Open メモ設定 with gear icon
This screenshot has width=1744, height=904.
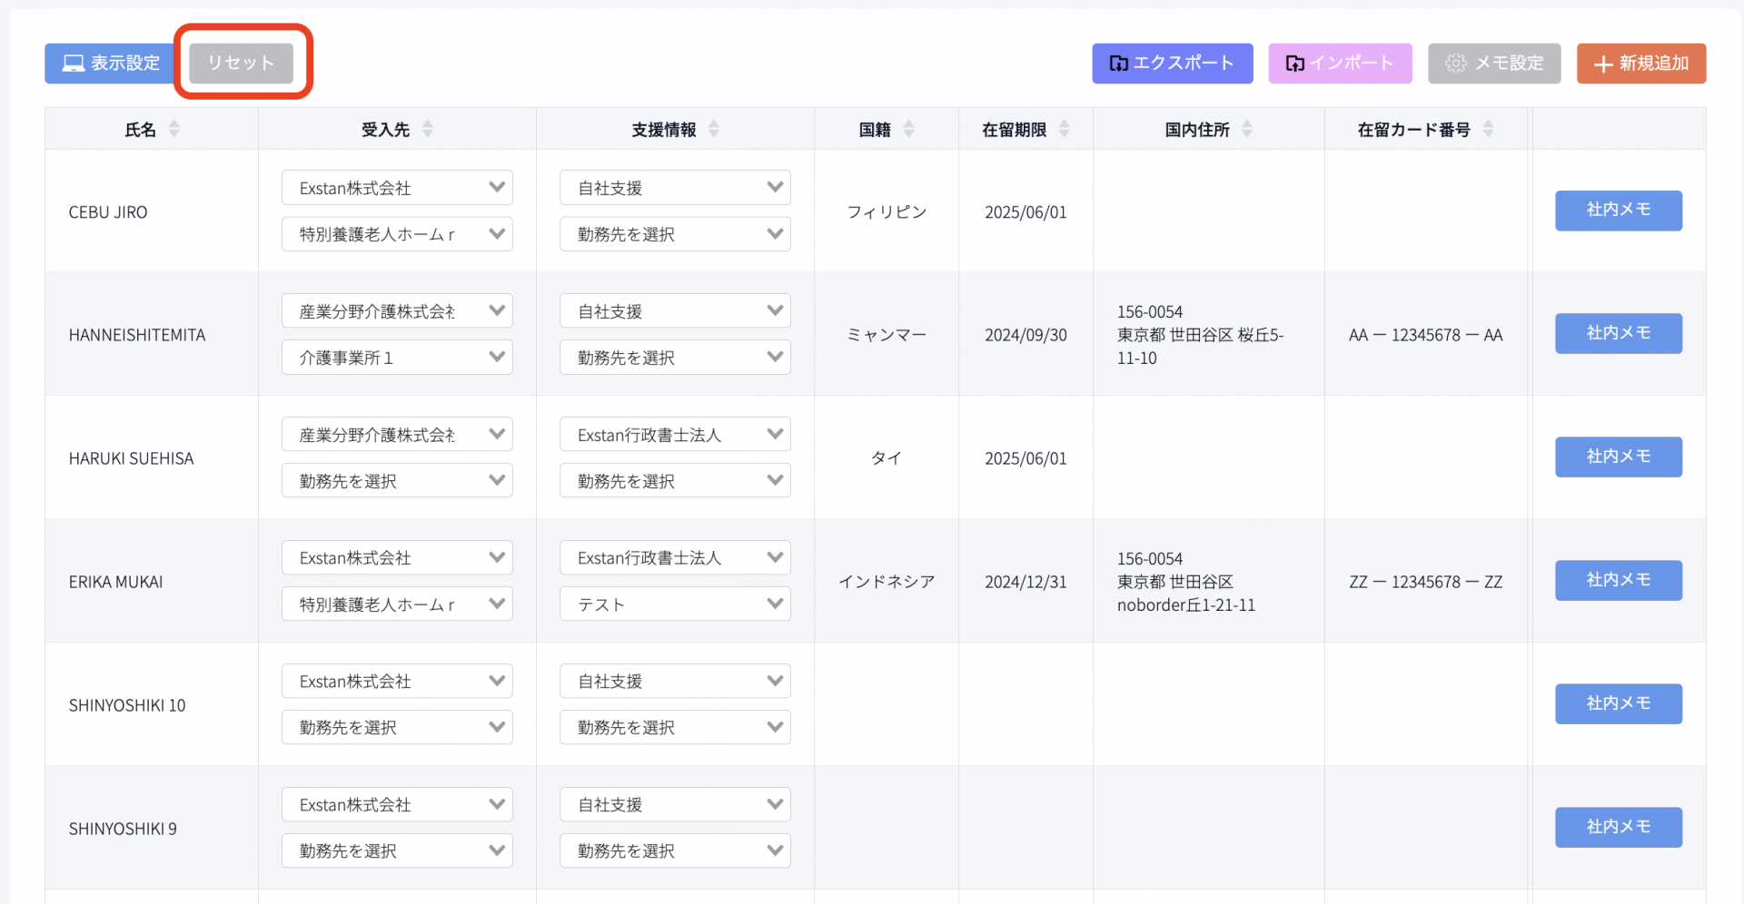[x=1493, y=64]
